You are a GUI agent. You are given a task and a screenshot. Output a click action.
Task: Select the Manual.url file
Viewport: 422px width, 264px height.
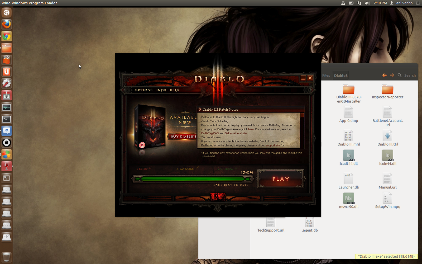coord(387,181)
